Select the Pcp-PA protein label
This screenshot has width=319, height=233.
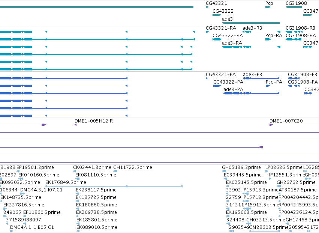click(274, 82)
